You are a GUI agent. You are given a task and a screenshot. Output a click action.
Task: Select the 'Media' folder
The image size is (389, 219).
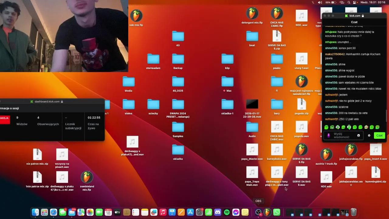coord(129,84)
